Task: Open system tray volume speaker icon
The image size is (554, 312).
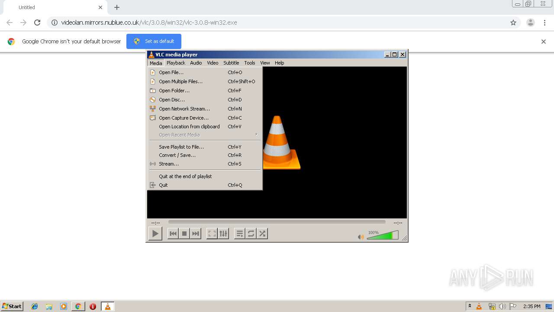Action: point(502,306)
